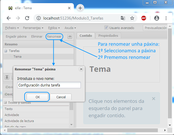View site information icon in address bar
Viewport: 174px width, 135px height.
pos(39,18)
